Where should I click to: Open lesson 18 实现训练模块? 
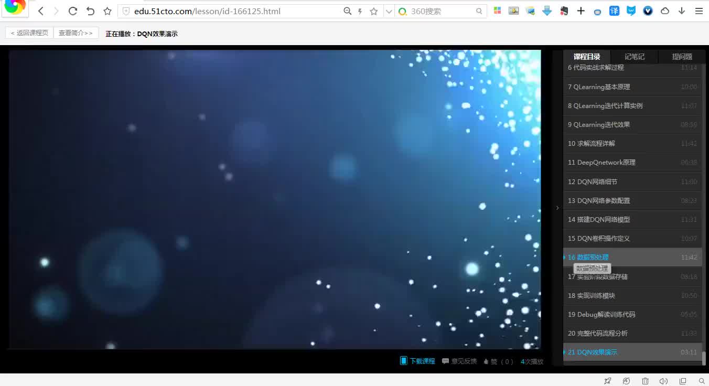632,295
